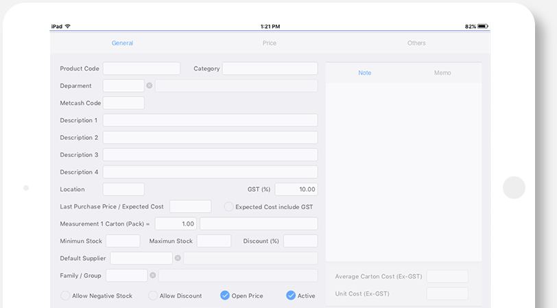Uncheck the Active option
This screenshot has height=308, width=557.
click(291, 296)
